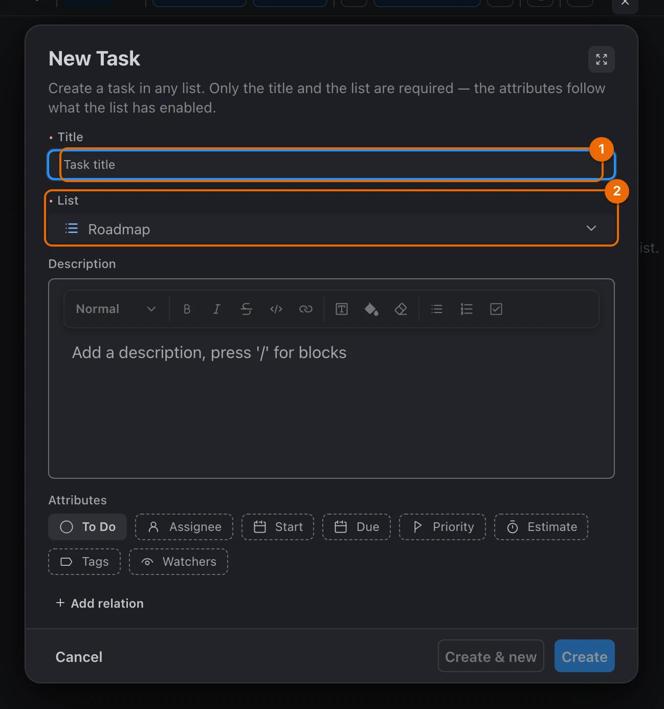Click the Create & new button
Image resolution: width=664 pixels, height=709 pixels.
pos(491,656)
